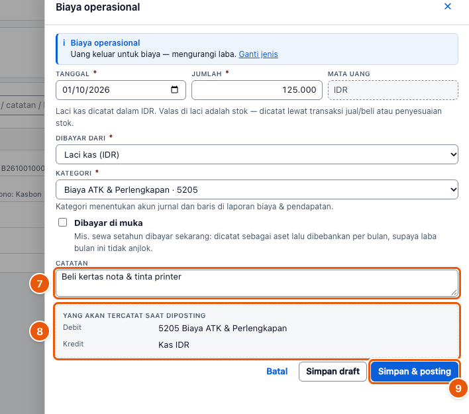Close the Biaya operasional dialog

pos(447,6)
